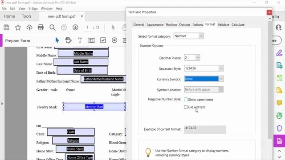This screenshot has height=160, width=285.
Task: Click sidebar tools scroll down chevron
Action: [279, 157]
